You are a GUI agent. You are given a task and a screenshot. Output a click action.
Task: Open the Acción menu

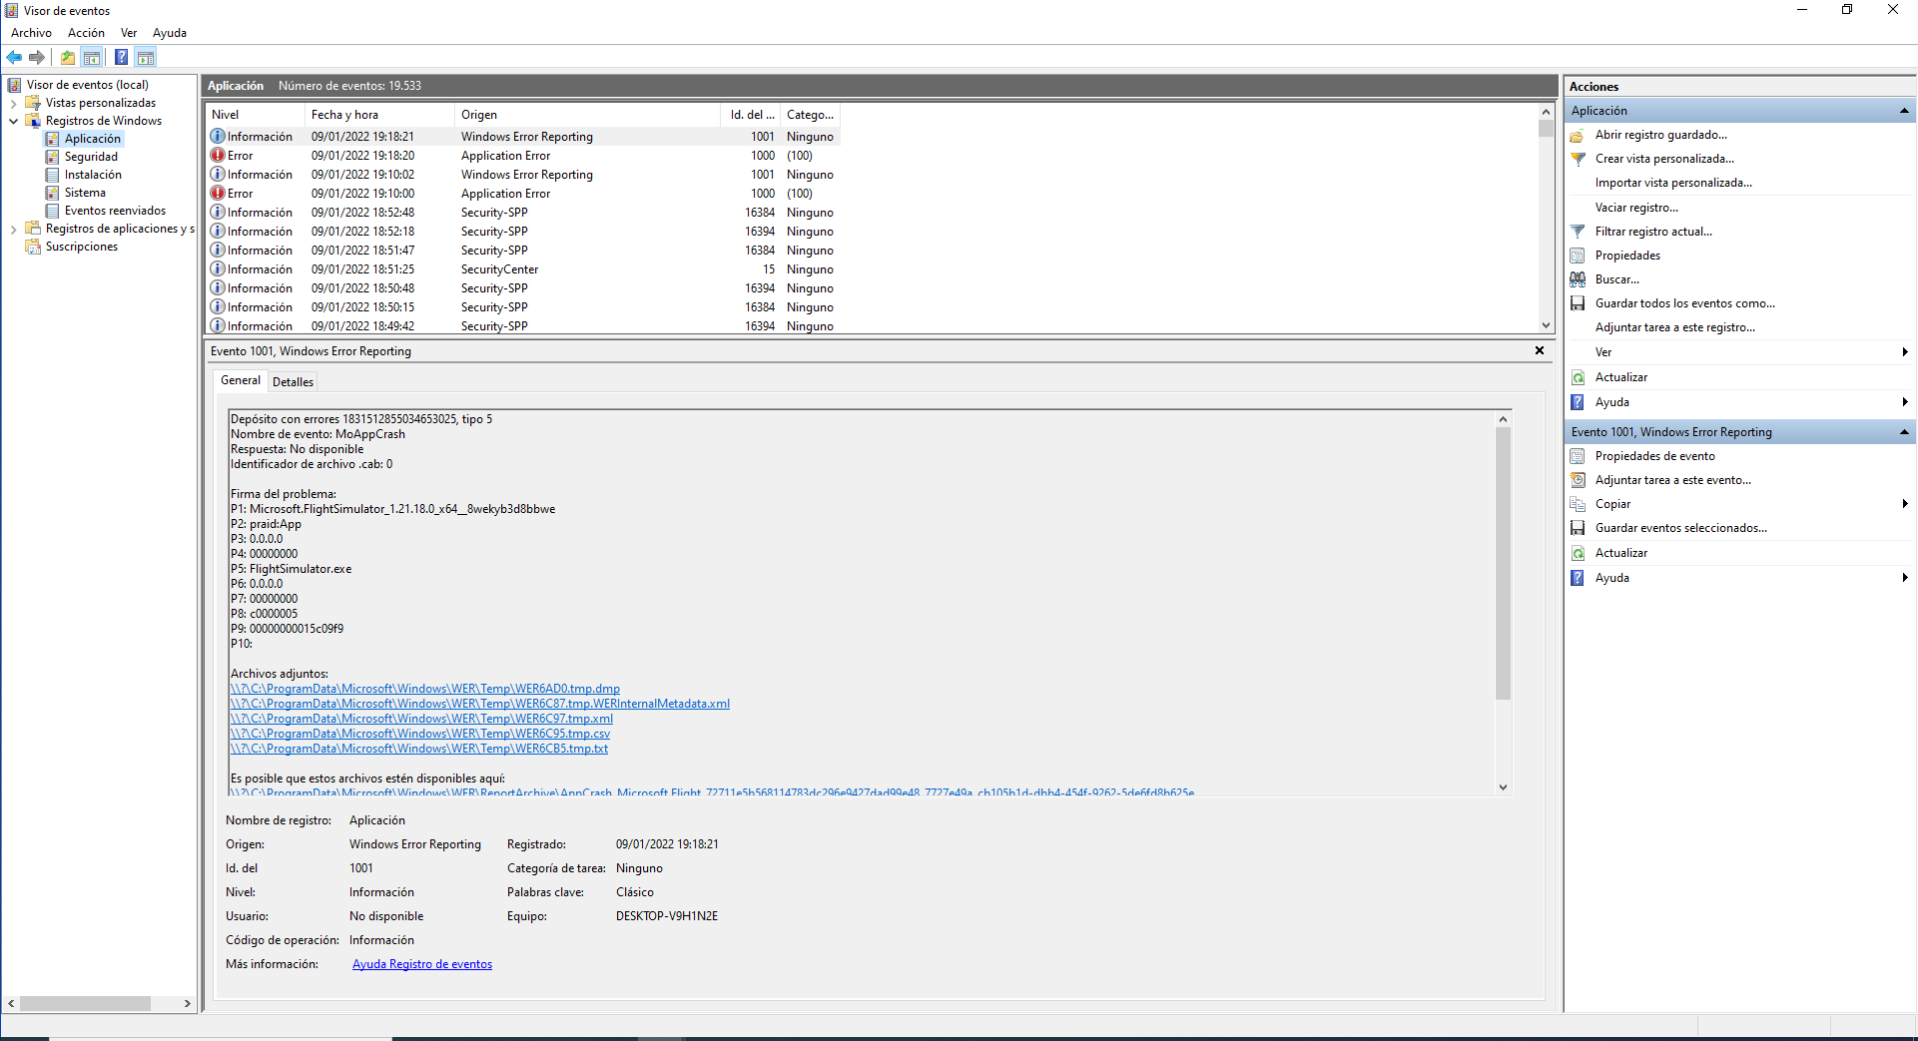[86, 33]
